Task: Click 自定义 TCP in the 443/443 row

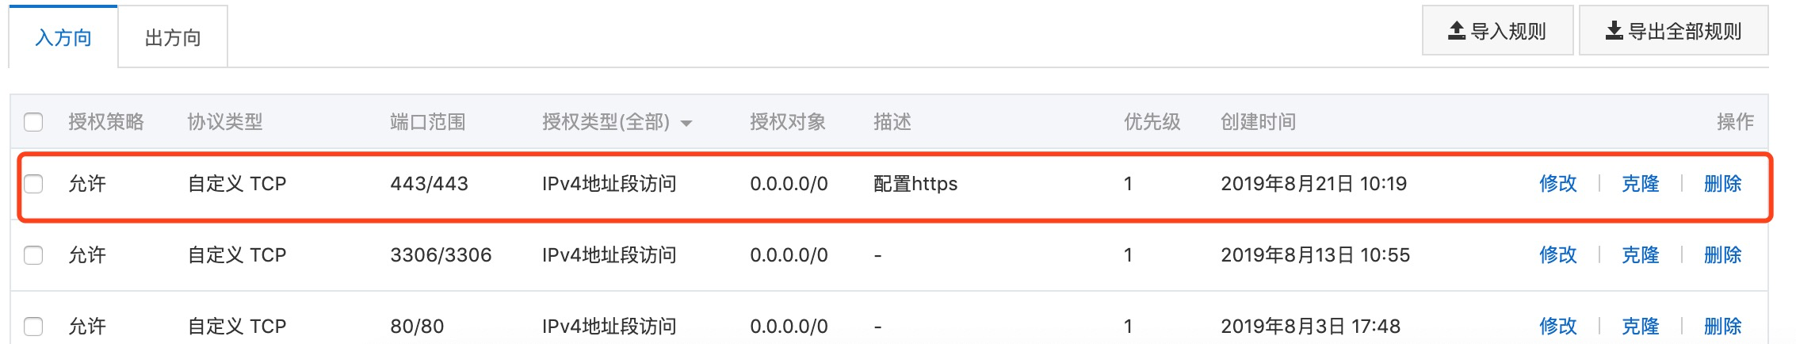Action: [x=237, y=184]
